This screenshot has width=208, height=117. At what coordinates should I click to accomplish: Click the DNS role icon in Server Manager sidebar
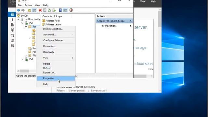13,40
